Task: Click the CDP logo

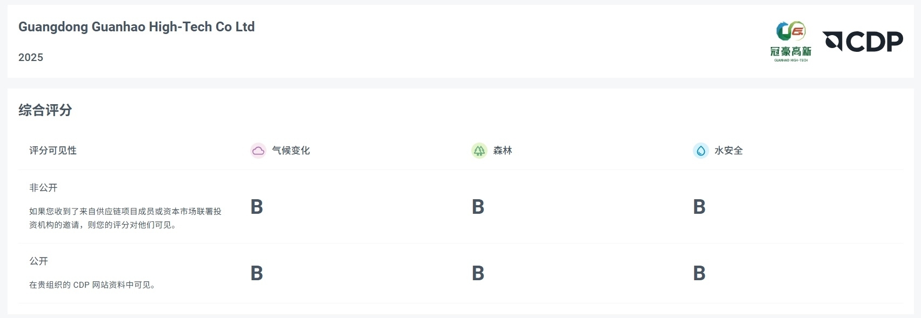Action: pos(863,42)
